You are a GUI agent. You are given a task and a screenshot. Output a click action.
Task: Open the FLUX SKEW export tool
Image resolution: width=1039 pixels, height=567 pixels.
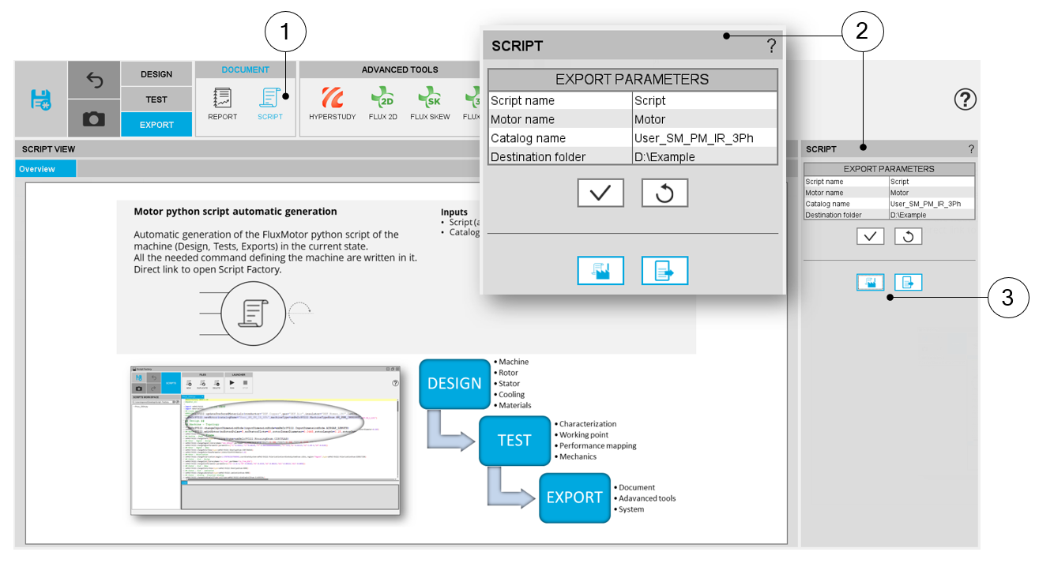click(430, 104)
